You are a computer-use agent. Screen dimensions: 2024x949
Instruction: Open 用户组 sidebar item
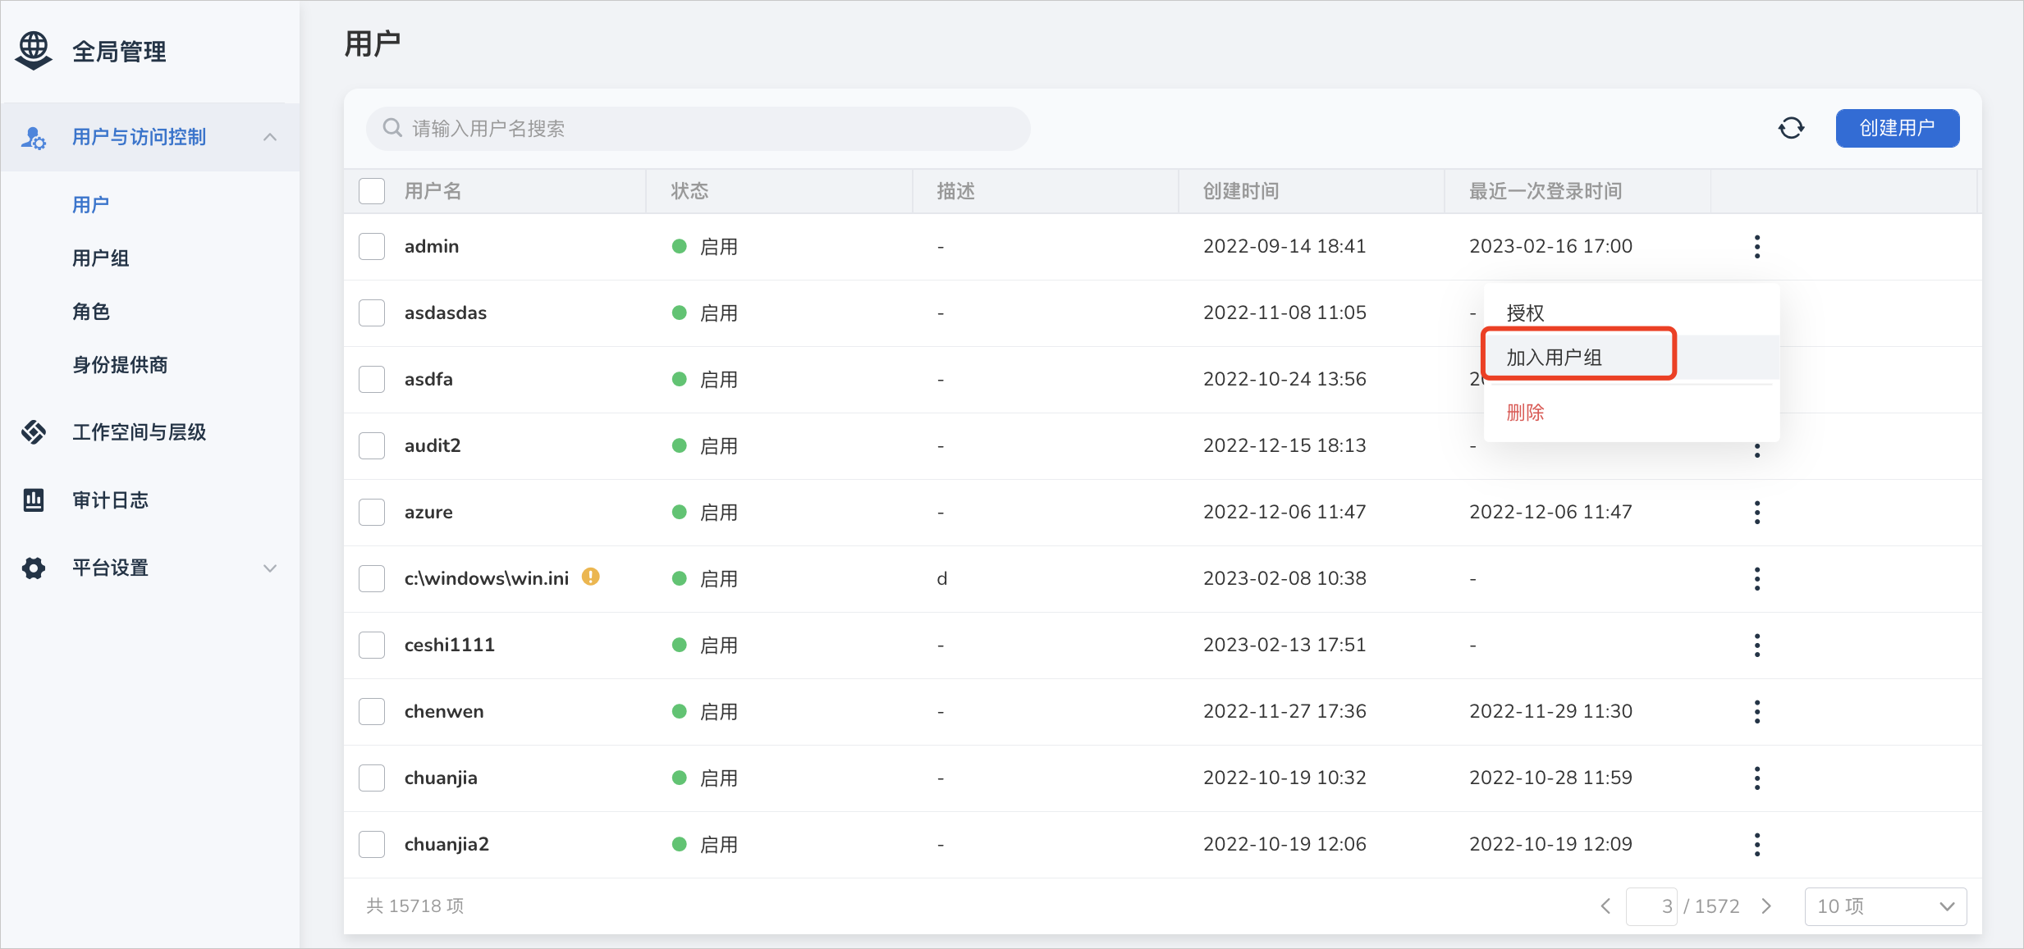click(101, 258)
